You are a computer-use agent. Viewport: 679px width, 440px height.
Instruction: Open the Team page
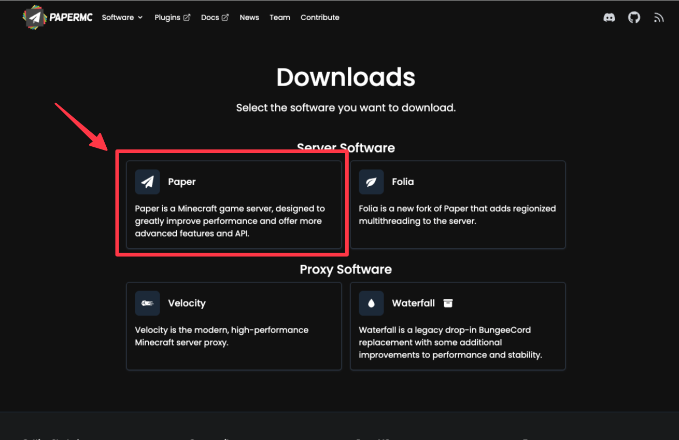tap(280, 17)
